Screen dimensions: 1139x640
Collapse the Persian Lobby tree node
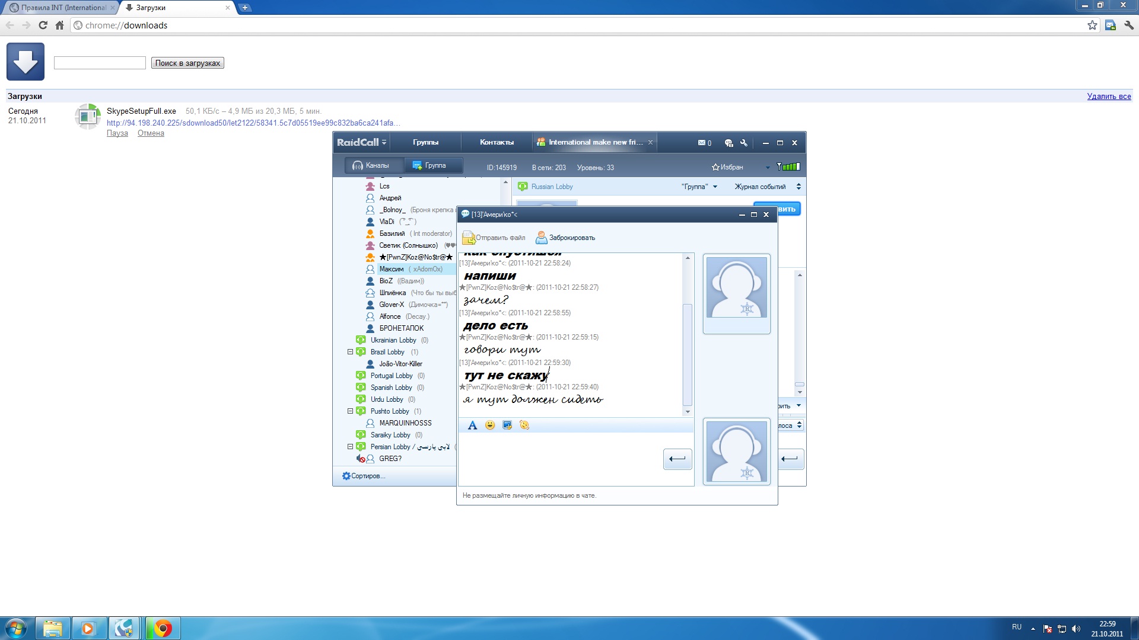[350, 447]
